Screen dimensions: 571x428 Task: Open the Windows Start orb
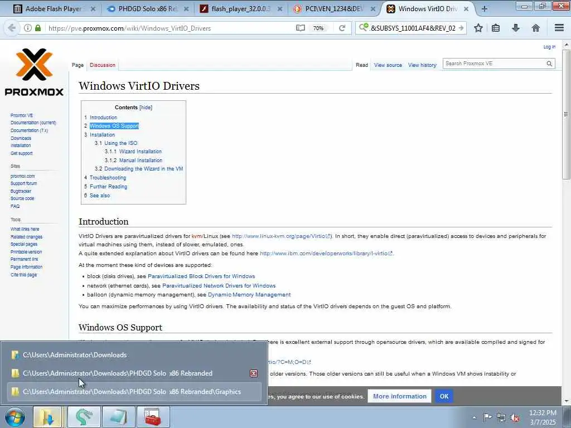(15, 417)
